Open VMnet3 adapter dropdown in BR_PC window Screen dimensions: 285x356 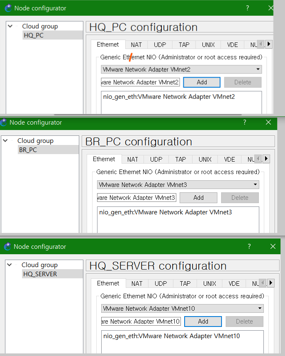pos(255,184)
